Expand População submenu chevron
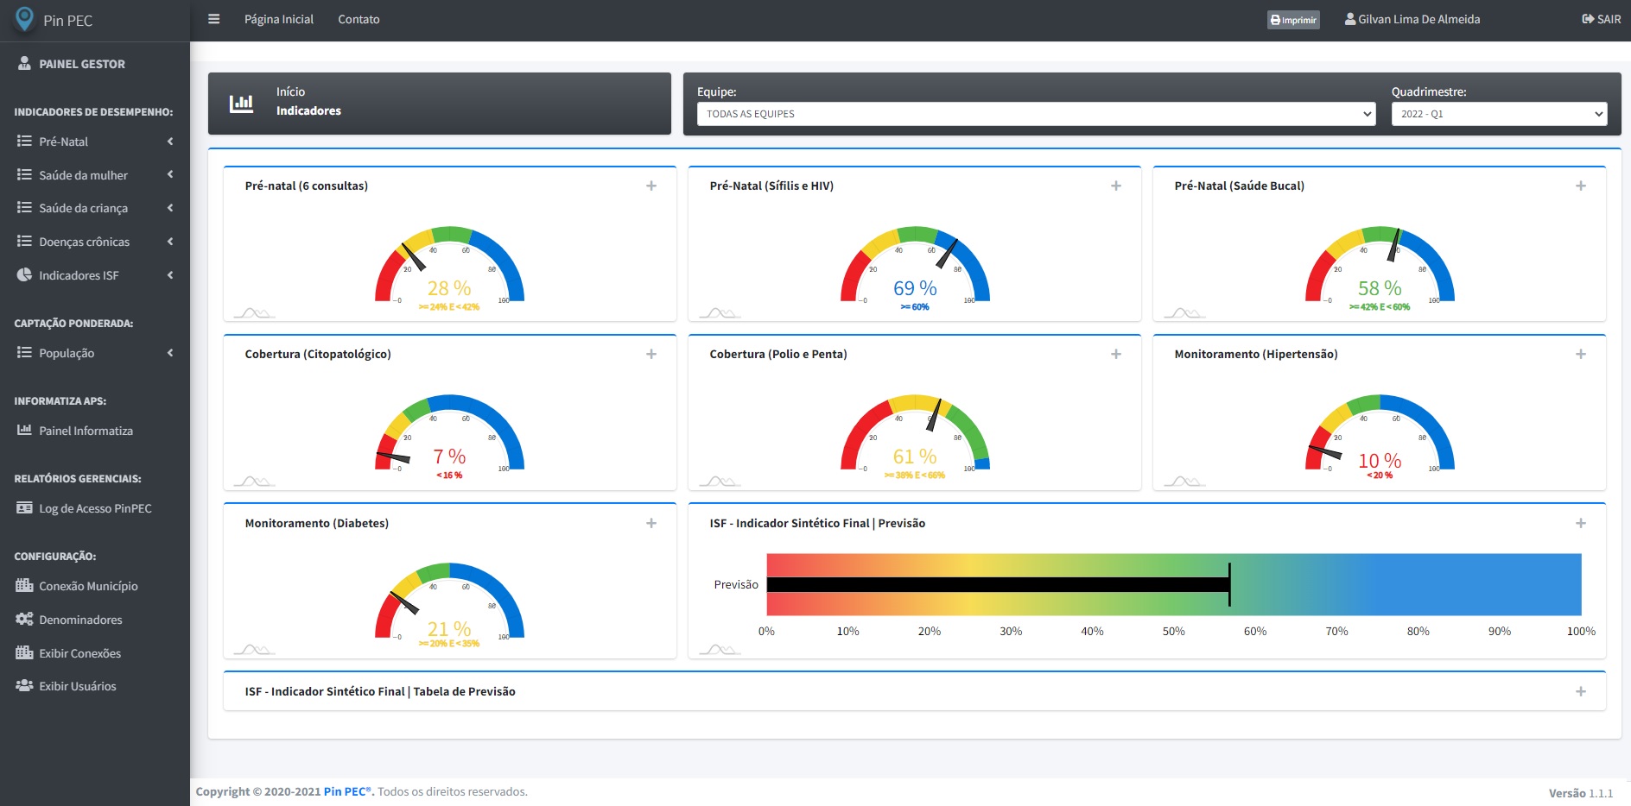The image size is (1631, 806). (x=170, y=353)
